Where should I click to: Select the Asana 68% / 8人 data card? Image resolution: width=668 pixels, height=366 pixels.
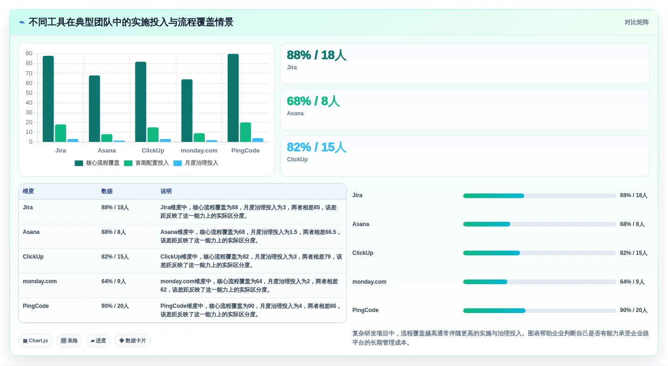[465, 110]
